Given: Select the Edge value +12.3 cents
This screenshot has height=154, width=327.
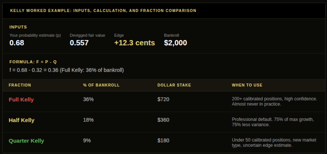Looking at the screenshot, I should point(134,43).
